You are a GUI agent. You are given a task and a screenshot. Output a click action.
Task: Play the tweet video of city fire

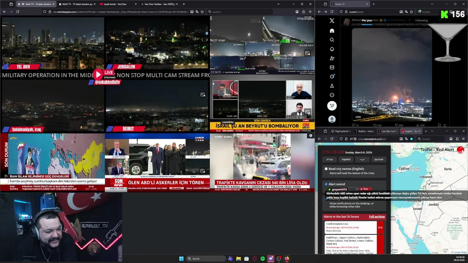391,75
